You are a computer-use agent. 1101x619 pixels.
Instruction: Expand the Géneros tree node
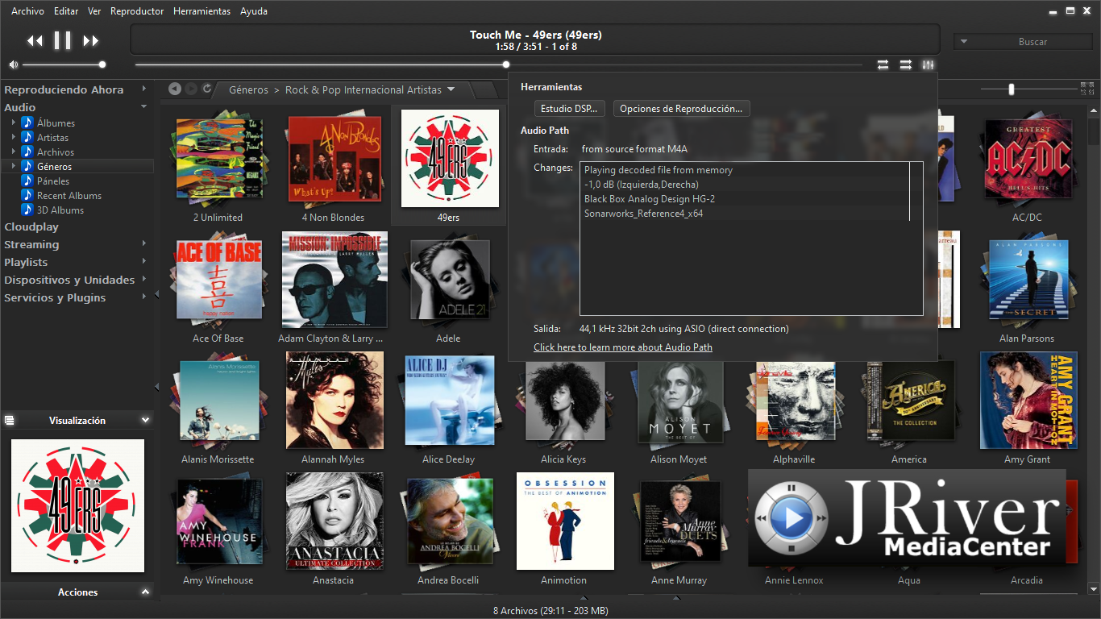coord(14,166)
